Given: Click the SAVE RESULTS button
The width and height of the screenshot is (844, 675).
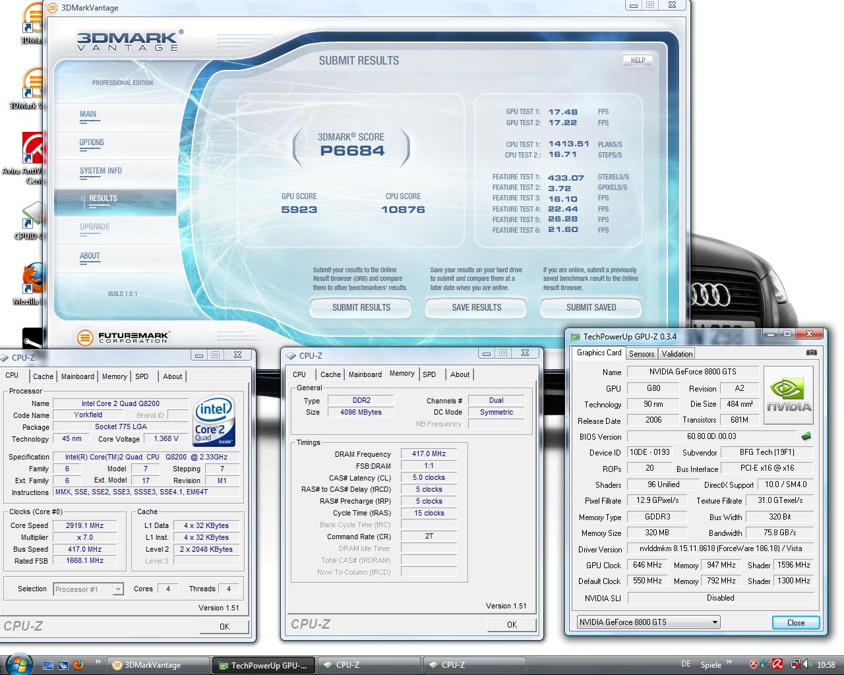Looking at the screenshot, I should (477, 307).
